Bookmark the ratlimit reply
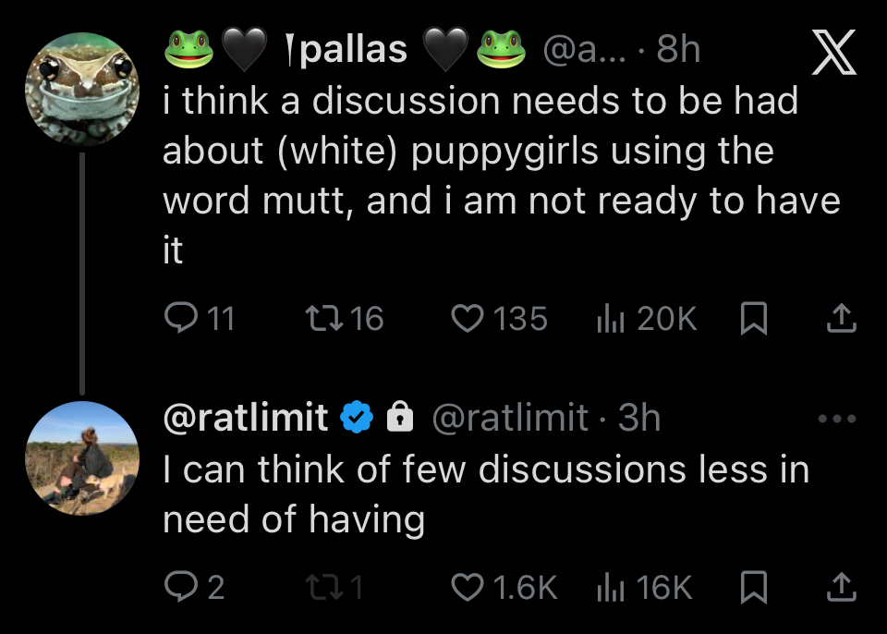The width and height of the screenshot is (887, 634). point(755,588)
